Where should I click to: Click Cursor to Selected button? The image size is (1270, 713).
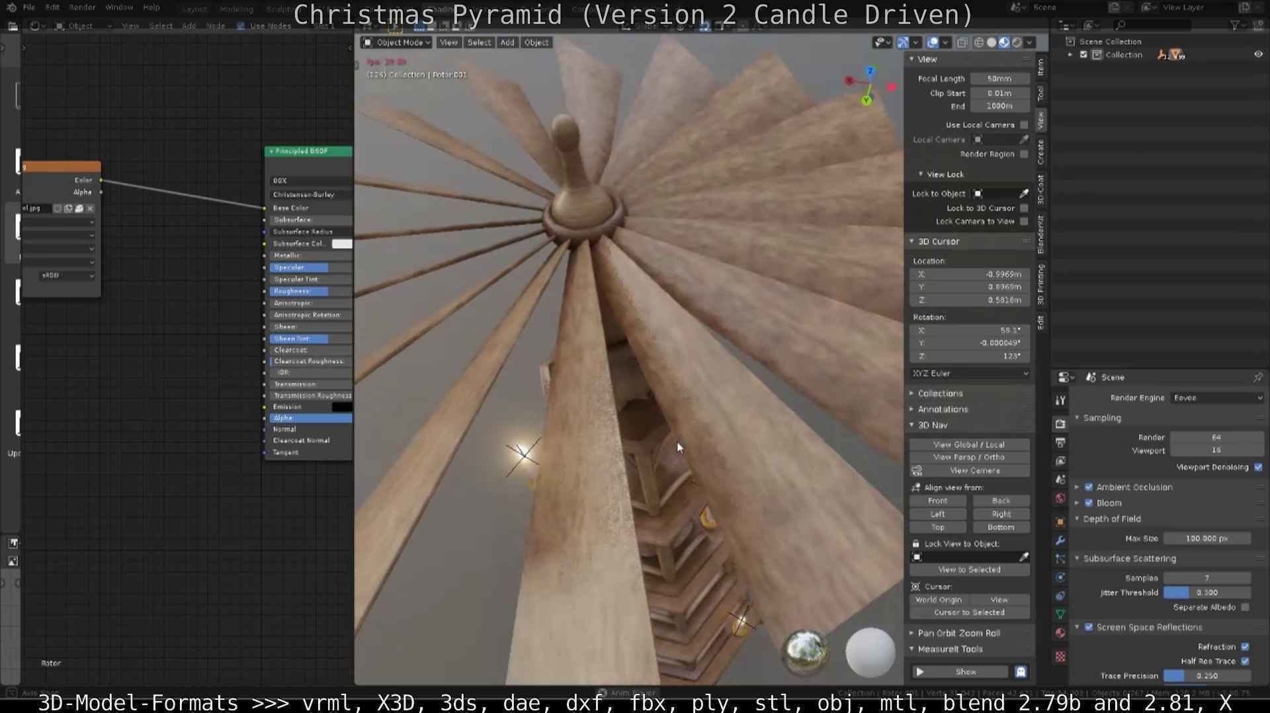pyautogui.click(x=969, y=612)
